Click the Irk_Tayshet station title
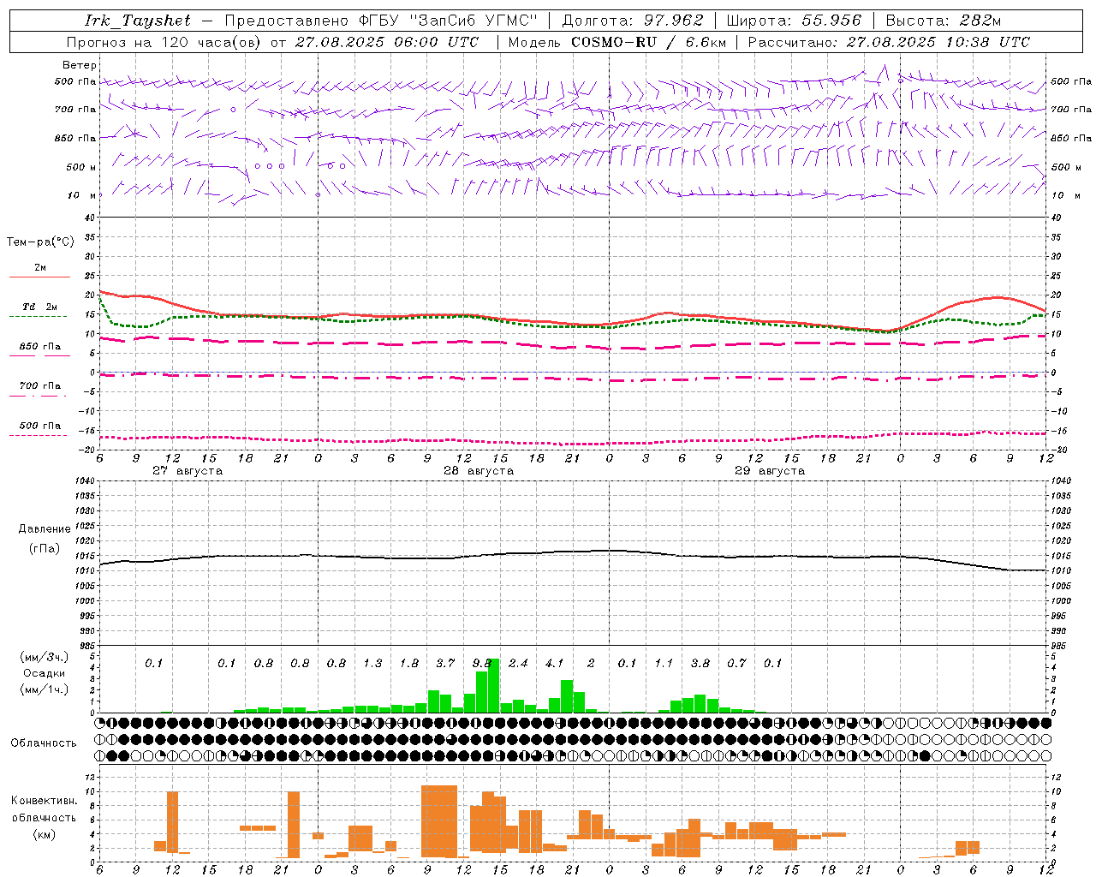Screen dimensions: 1096x877 (x=138, y=21)
